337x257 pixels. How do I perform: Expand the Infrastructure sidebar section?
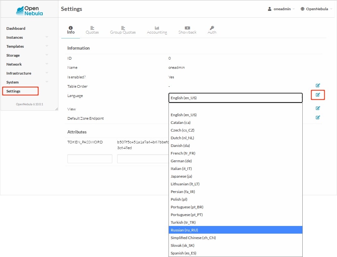tap(27, 73)
